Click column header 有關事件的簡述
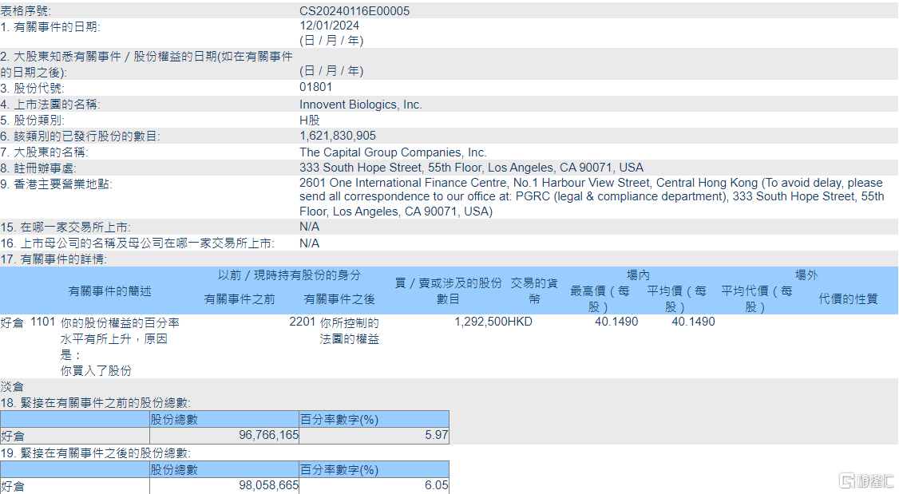The width and height of the screenshot is (899, 494). (109, 291)
